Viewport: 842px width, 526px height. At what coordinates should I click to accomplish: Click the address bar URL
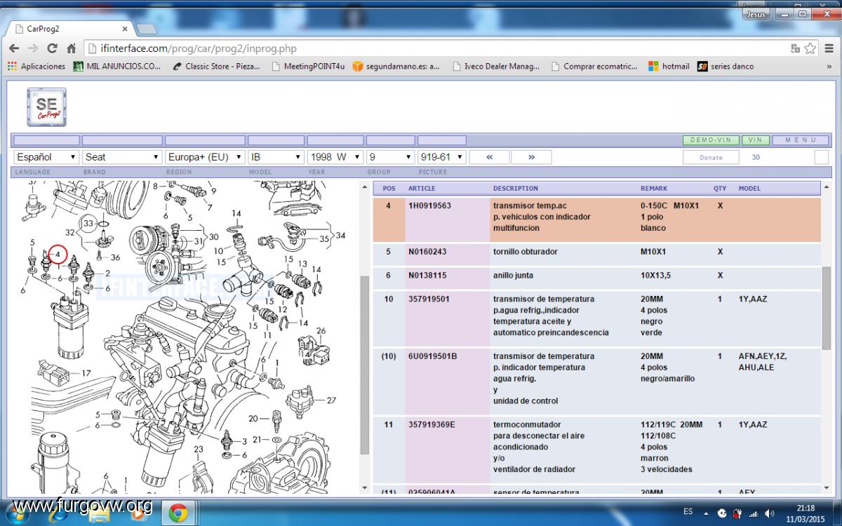tap(199, 48)
